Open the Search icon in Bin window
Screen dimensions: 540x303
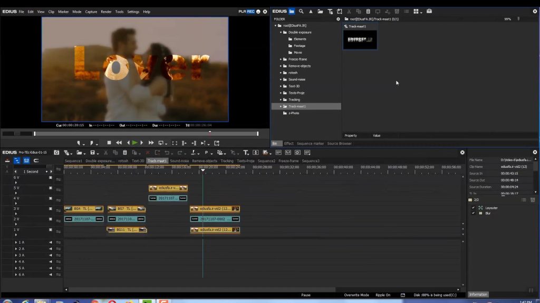301,12
